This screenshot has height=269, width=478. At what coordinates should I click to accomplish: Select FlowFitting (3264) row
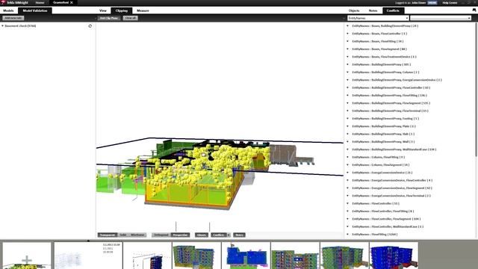coord(375,234)
